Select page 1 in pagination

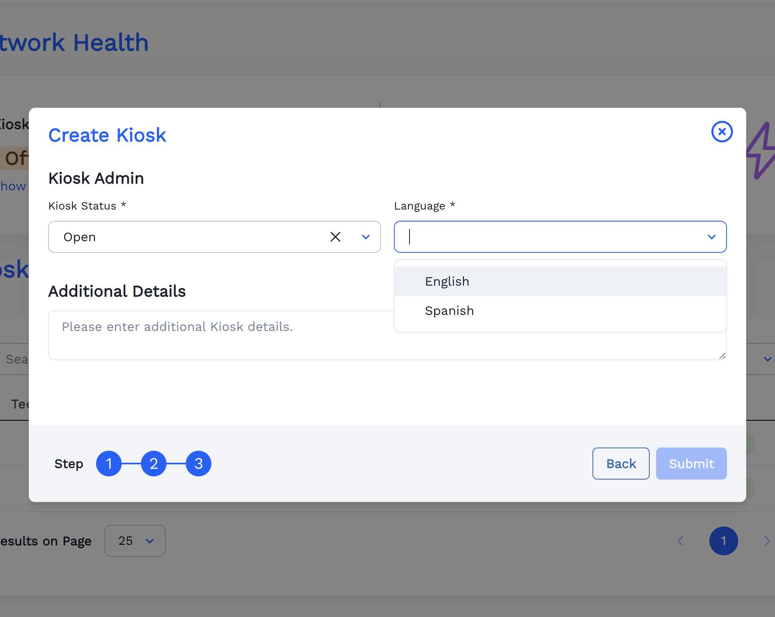coord(723,541)
